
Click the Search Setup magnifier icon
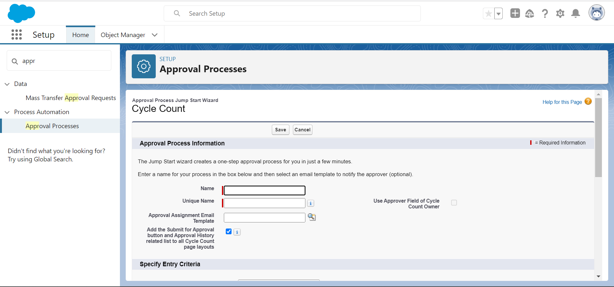[177, 13]
